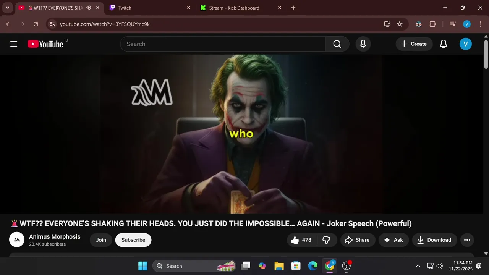Open more actions three-dot menu
Image resolution: width=489 pixels, height=275 pixels.
pyautogui.click(x=467, y=240)
